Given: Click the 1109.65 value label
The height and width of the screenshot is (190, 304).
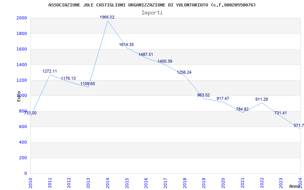Looking at the screenshot, I should [88, 84].
